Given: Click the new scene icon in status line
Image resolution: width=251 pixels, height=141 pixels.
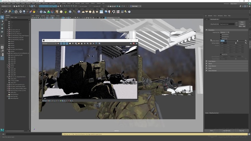Looking at the screenshot, I should (14, 6).
